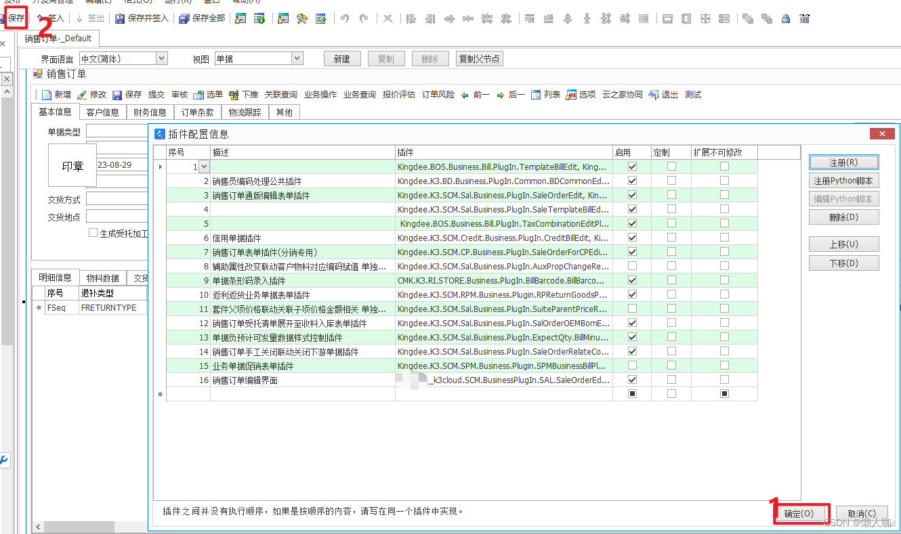This screenshot has width=901, height=534.
Task: Click the align left edges icon
Action: pos(411,18)
